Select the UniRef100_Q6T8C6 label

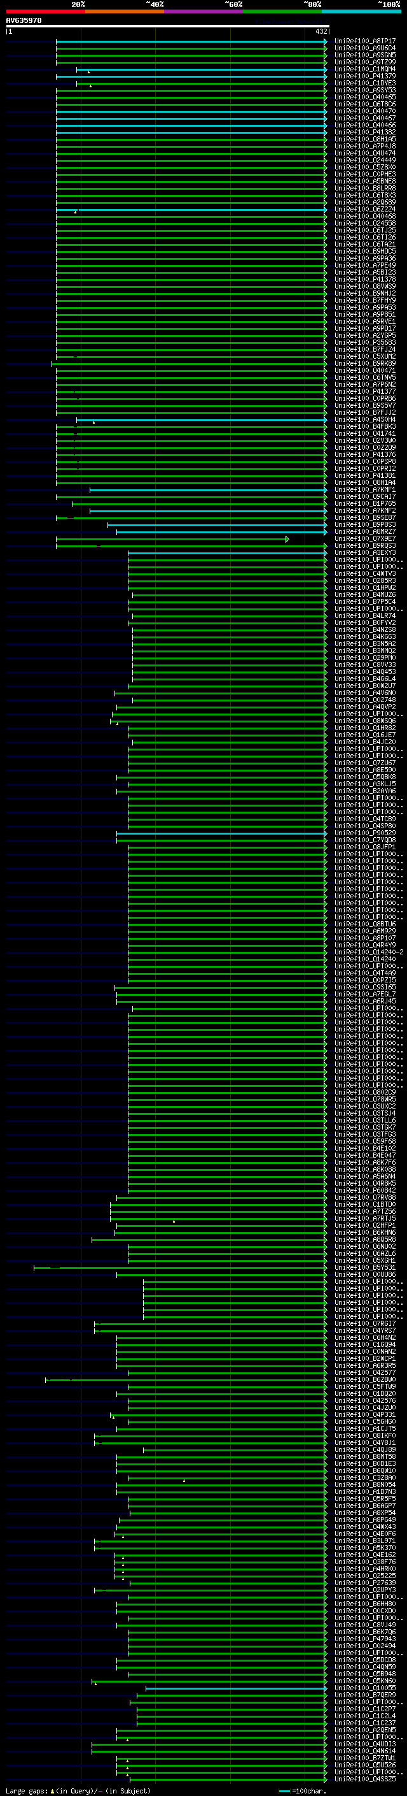364,104
